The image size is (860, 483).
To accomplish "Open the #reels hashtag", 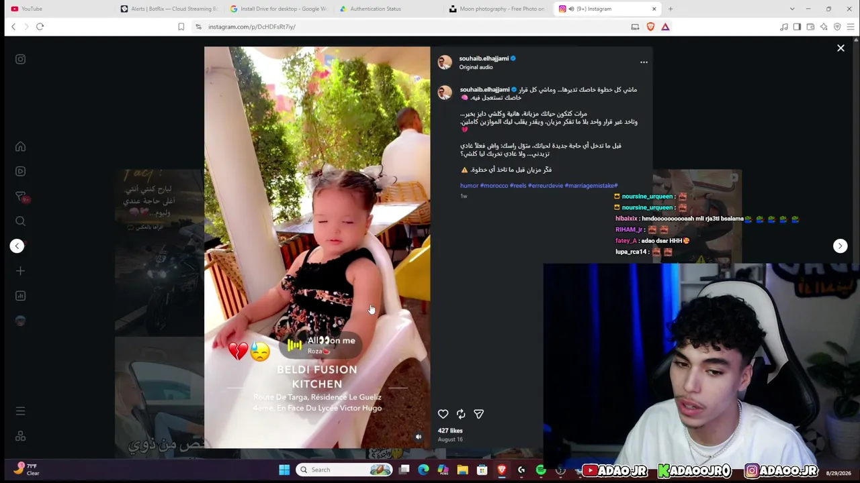I will point(518,186).
